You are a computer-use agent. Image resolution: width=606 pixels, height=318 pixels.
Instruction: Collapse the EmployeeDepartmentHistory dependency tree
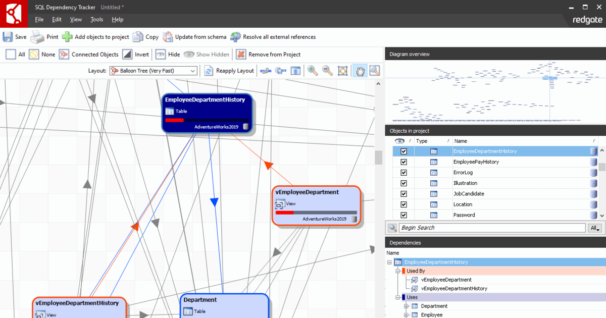coord(389,262)
